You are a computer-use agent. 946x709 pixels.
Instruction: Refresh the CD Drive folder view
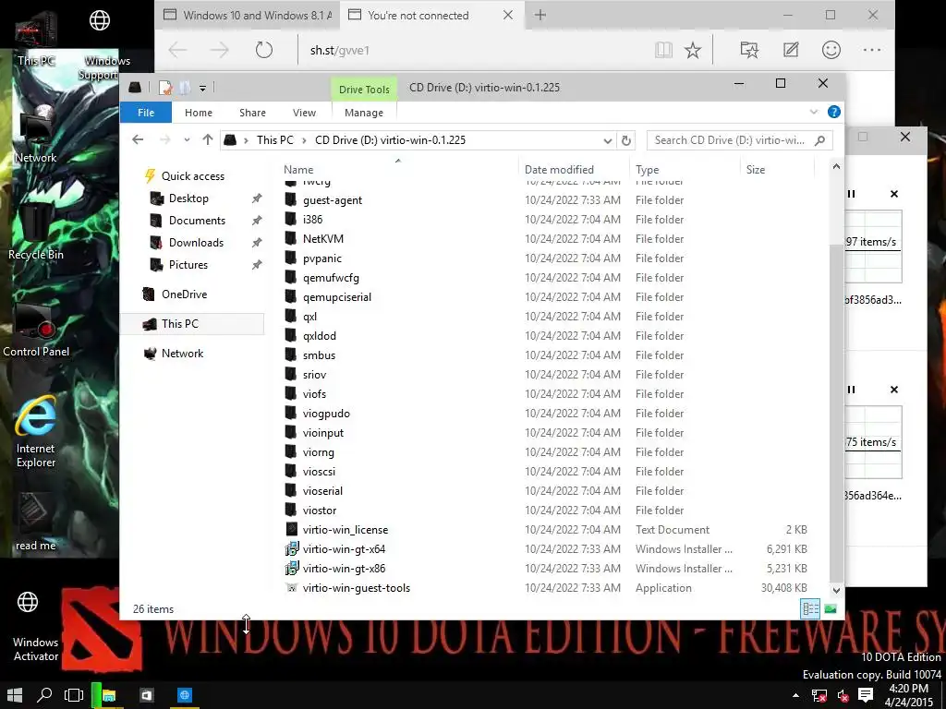626,140
